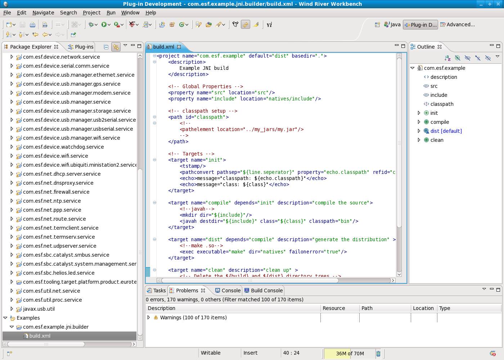The width and height of the screenshot is (504, 360).
Task: Switch to the Java perspective
Action: (x=392, y=24)
